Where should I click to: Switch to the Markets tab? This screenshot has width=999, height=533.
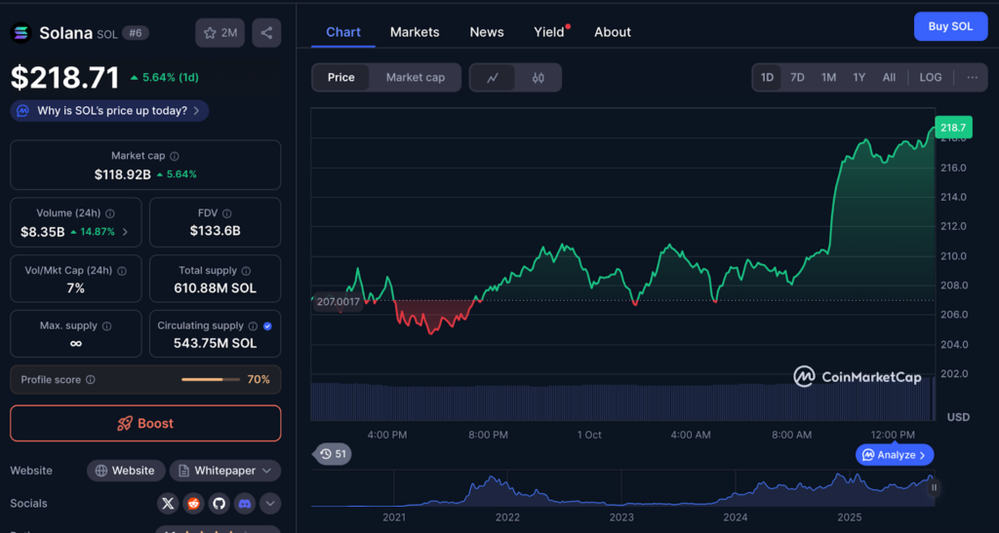[x=415, y=32]
